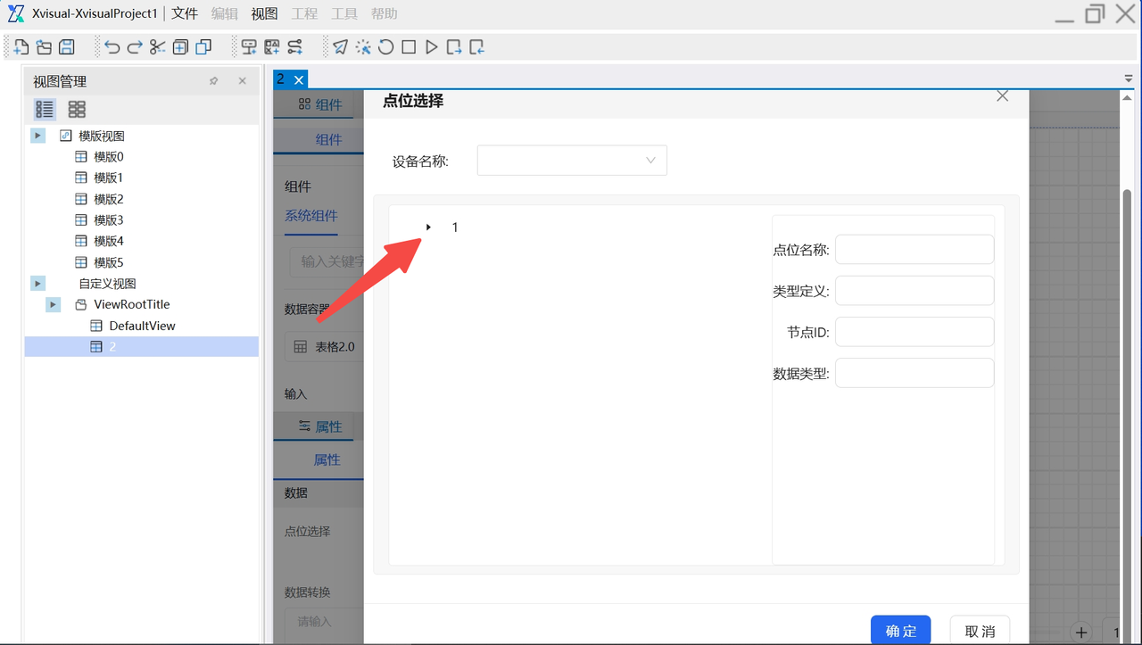
Task: Open the 文件 menu
Action: pos(185,14)
